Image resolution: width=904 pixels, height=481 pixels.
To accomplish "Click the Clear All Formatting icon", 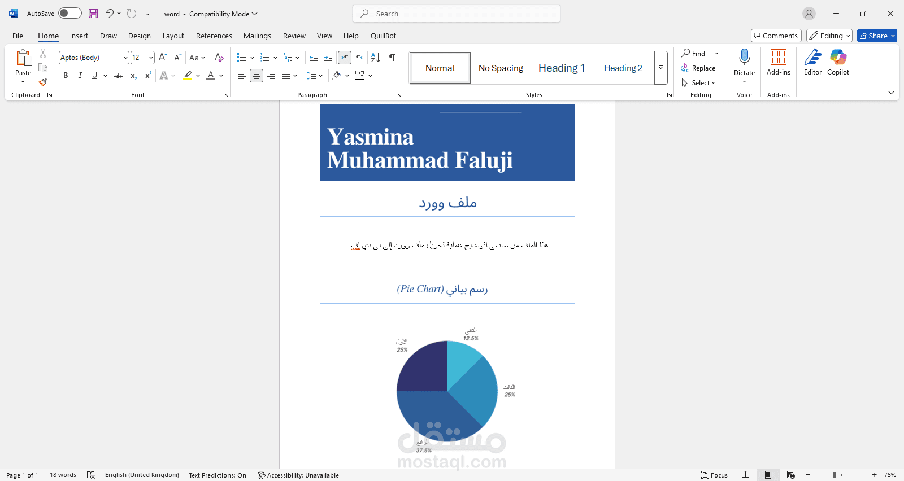I will [x=219, y=58].
